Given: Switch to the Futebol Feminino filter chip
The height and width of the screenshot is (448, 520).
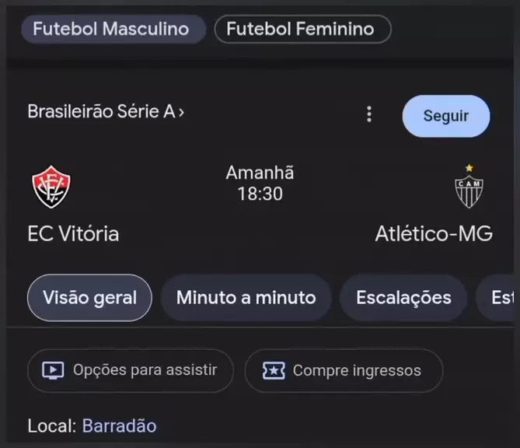Looking at the screenshot, I should point(302,30).
